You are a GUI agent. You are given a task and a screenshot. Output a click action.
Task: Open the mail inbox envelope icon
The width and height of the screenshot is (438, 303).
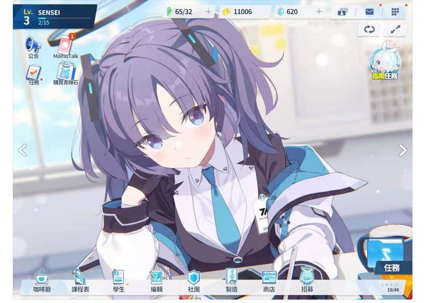[x=369, y=12]
